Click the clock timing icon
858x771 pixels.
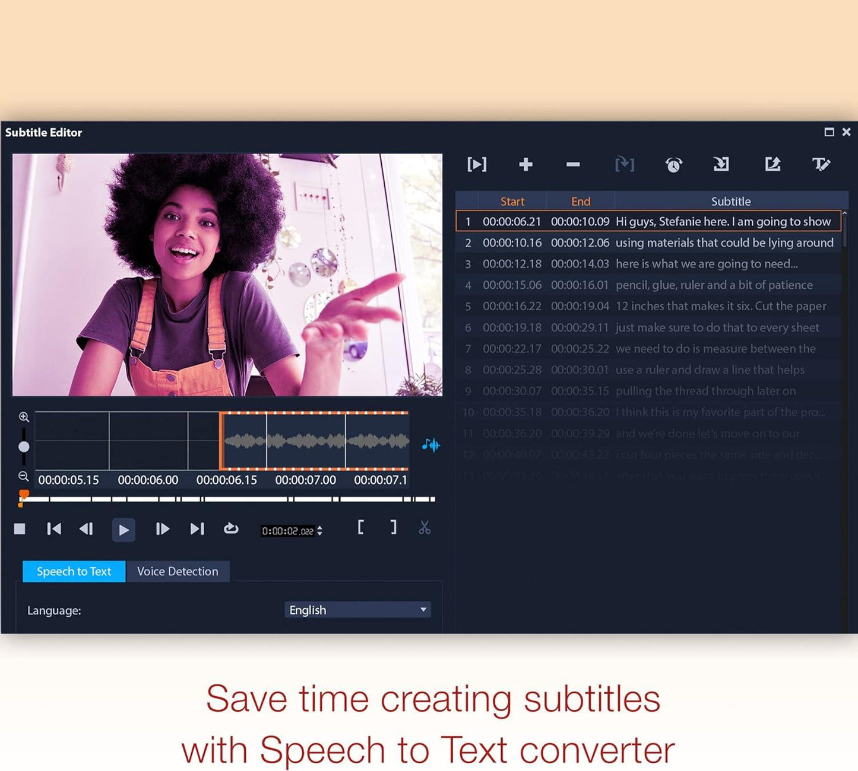point(674,165)
